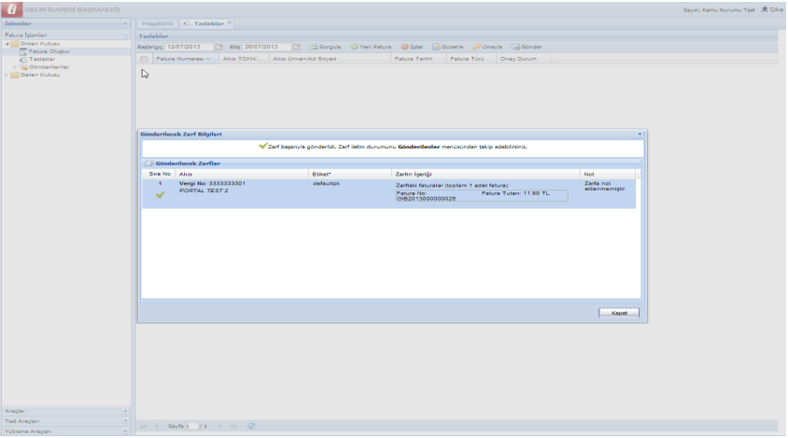Expand the Gelen Kutusu tree folder

[x=7, y=75]
